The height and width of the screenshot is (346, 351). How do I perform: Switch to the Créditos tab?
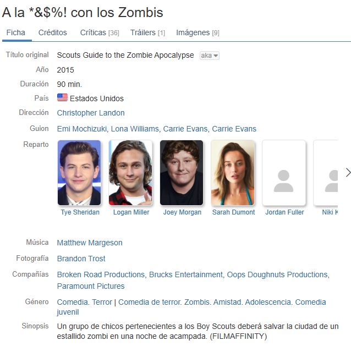(x=53, y=32)
